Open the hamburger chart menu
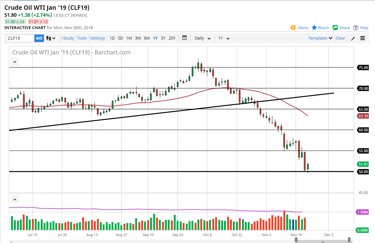 [x=363, y=38]
